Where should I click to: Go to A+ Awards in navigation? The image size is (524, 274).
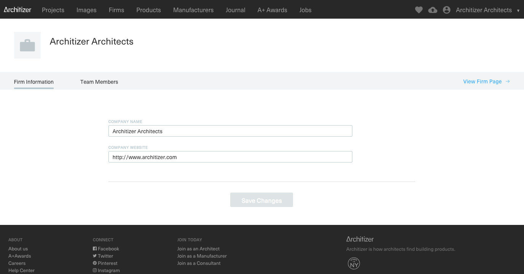[272, 10]
